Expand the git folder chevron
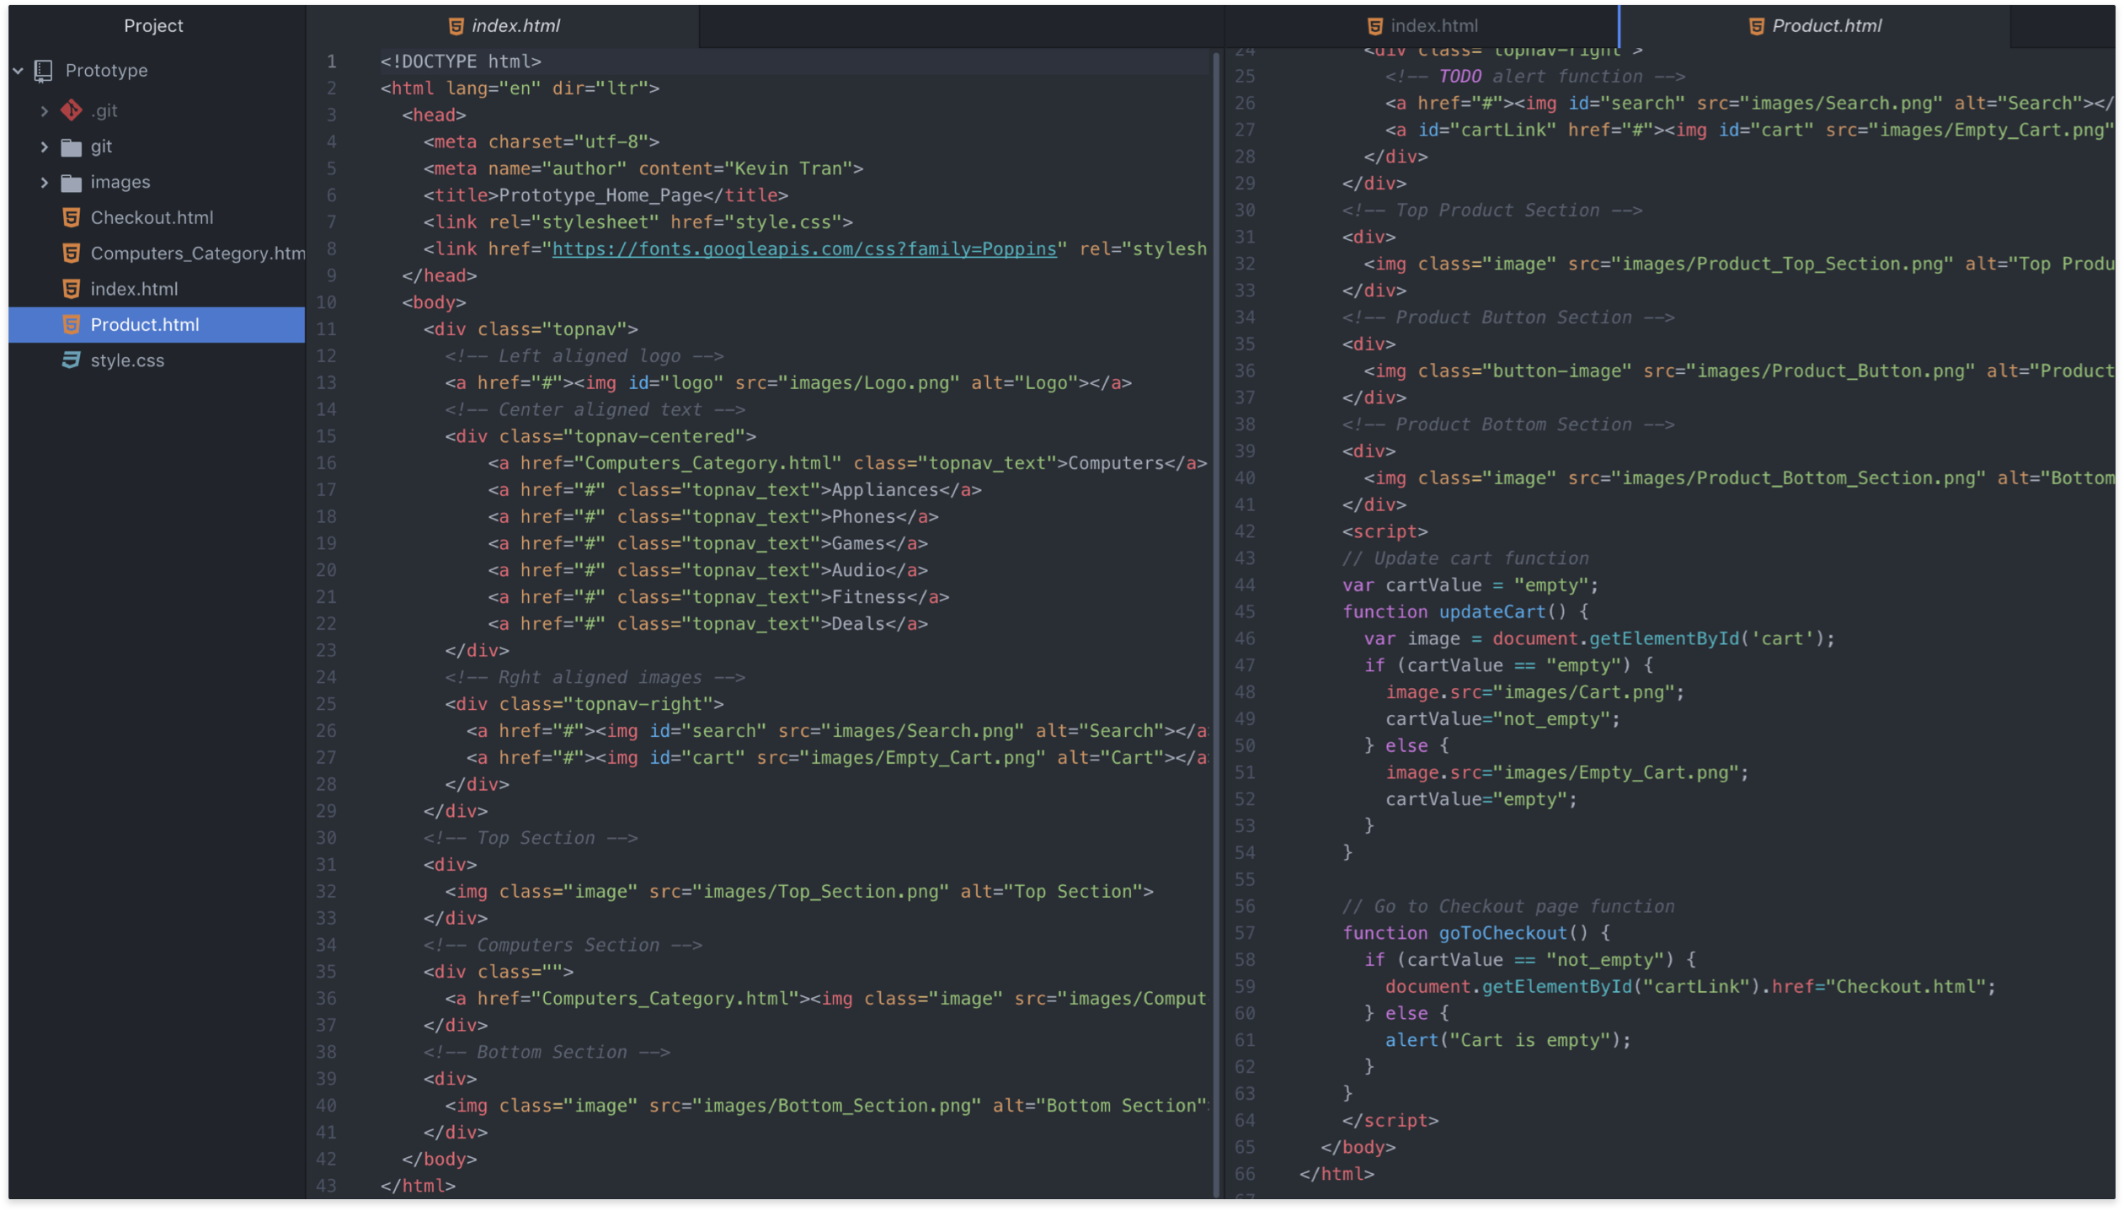2124x1211 pixels. pyautogui.click(x=44, y=147)
